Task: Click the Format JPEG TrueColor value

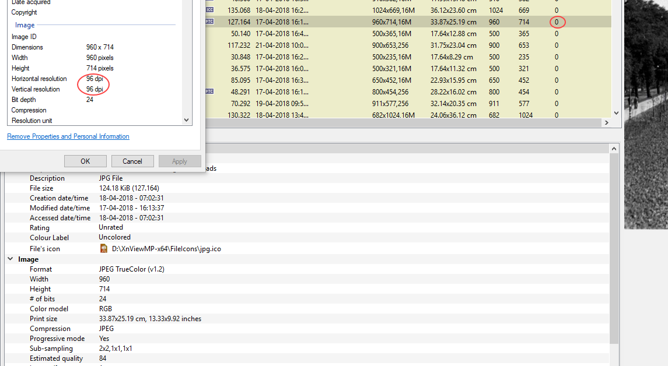Action: point(132,269)
